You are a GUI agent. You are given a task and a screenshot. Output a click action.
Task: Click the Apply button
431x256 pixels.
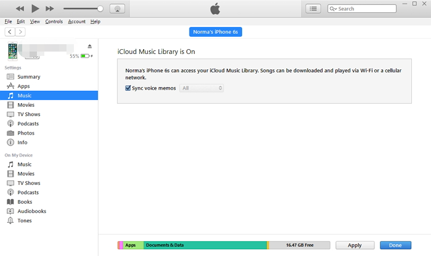tap(355, 246)
